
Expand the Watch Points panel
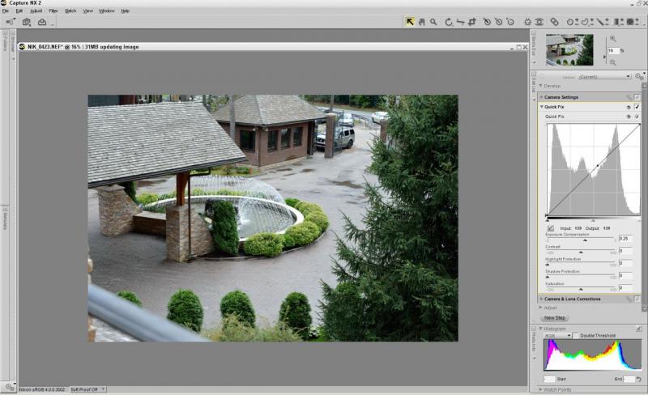(x=540, y=389)
